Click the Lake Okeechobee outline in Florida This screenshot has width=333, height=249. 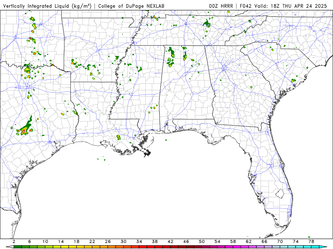click(x=280, y=194)
